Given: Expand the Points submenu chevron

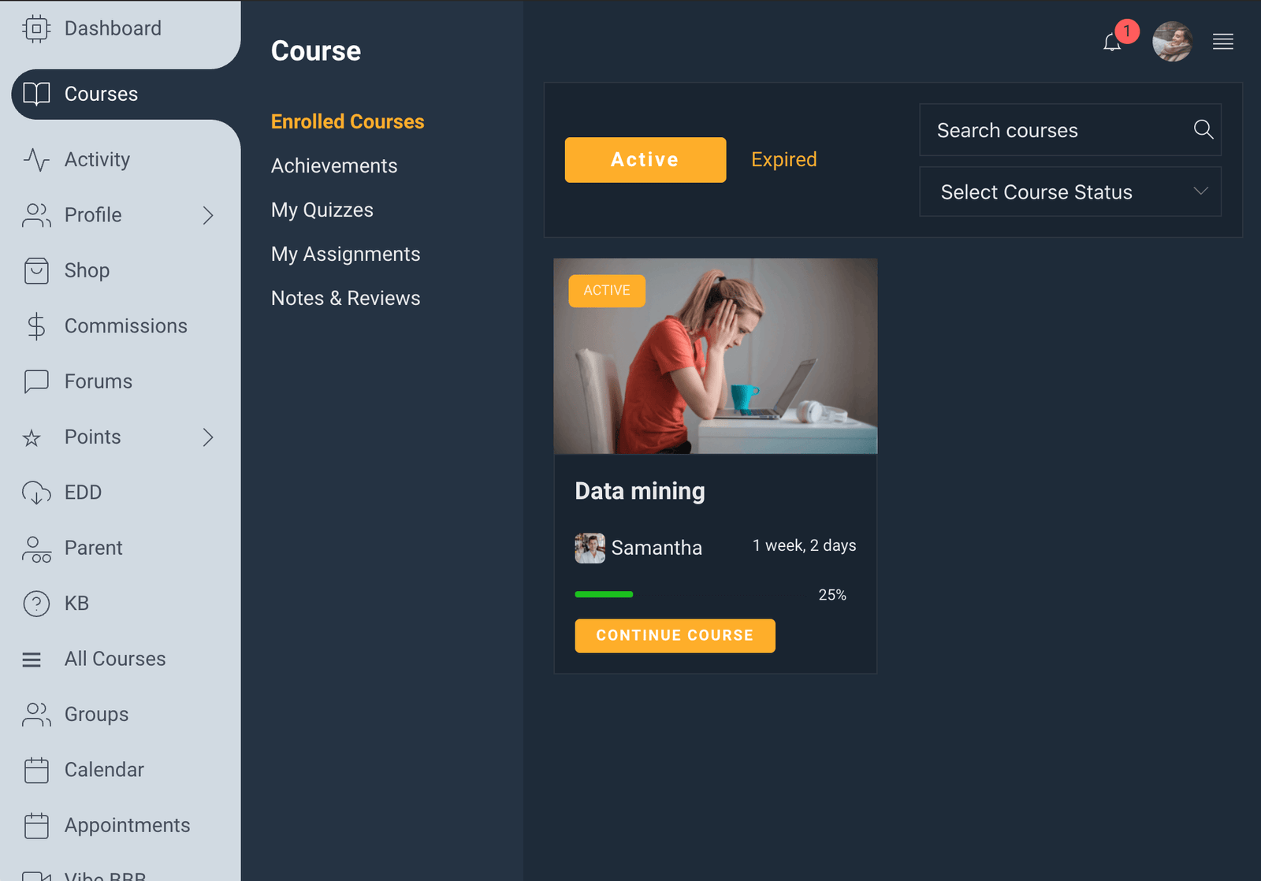Looking at the screenshot, I should (x=208, y=437).
